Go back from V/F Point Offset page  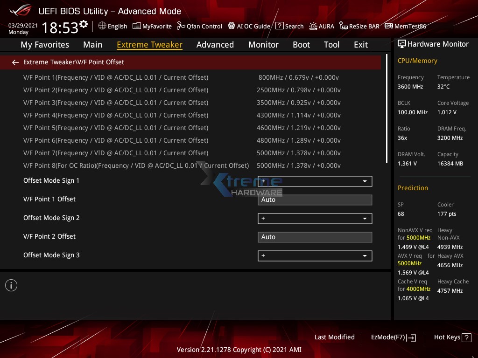pos(15,62)
